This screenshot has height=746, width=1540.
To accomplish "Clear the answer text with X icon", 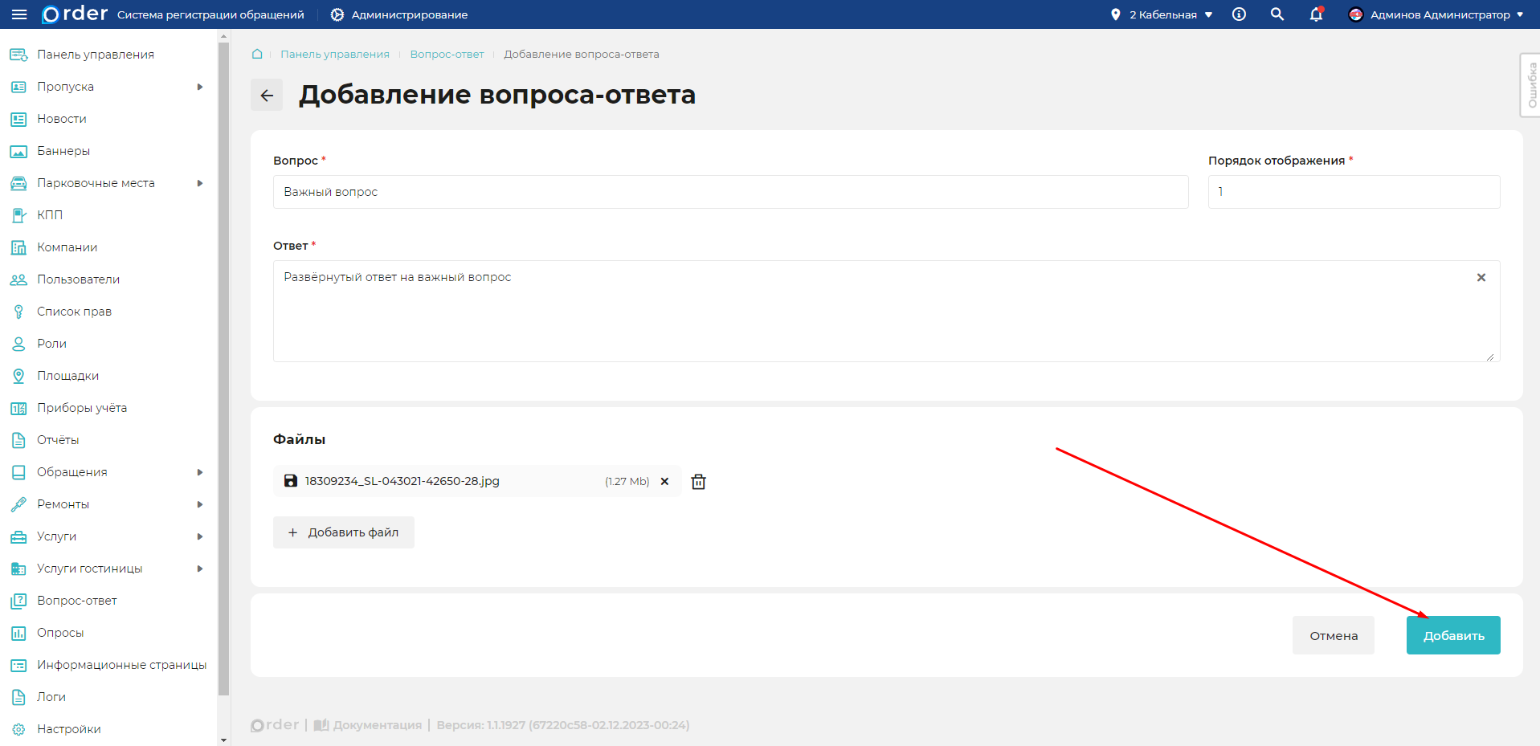I will [x=1481, y=278].
